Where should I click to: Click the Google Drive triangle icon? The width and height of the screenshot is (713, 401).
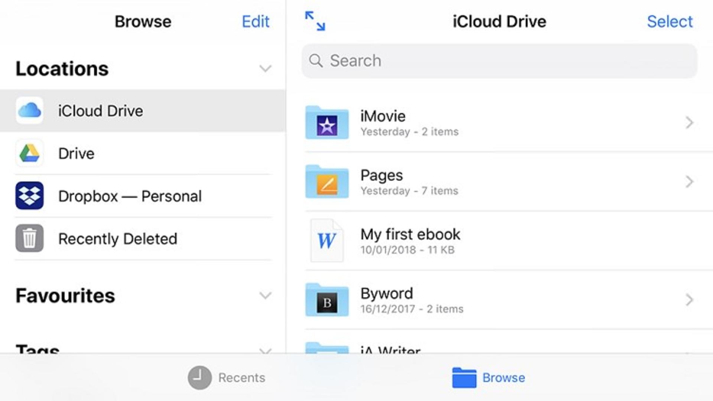pos(29,153)
